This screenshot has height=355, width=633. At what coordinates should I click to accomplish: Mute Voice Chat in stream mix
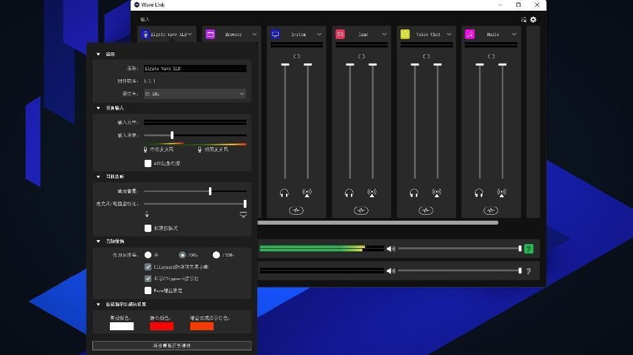436,193
